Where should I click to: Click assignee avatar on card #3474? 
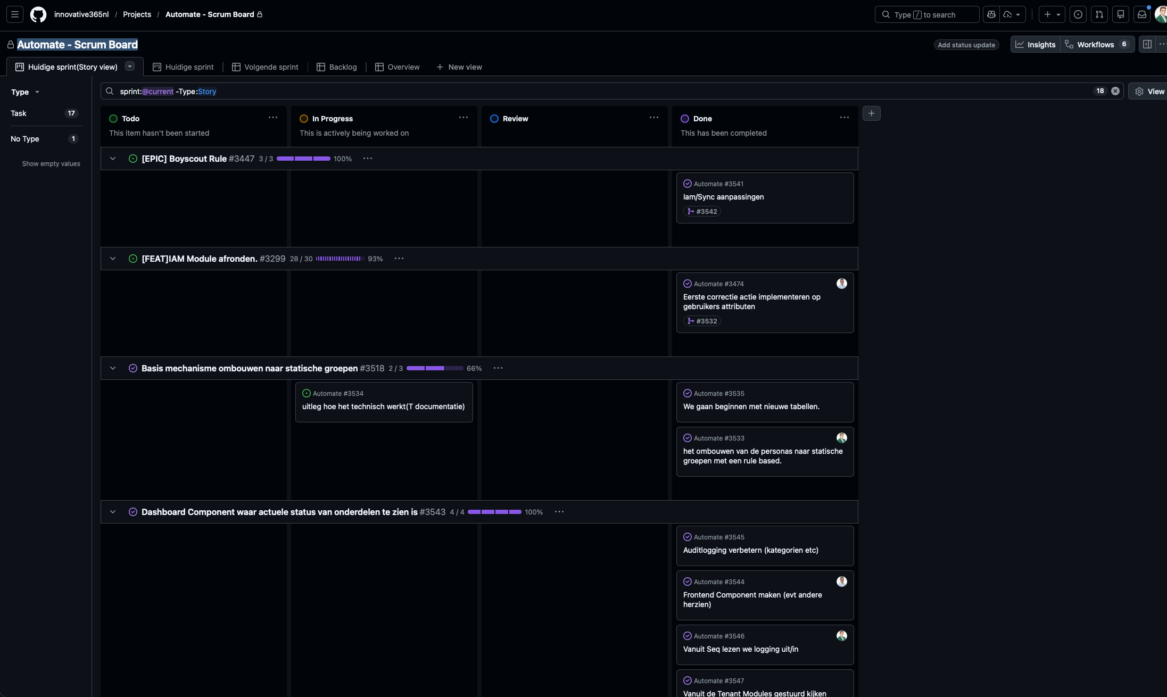[841, 284]
